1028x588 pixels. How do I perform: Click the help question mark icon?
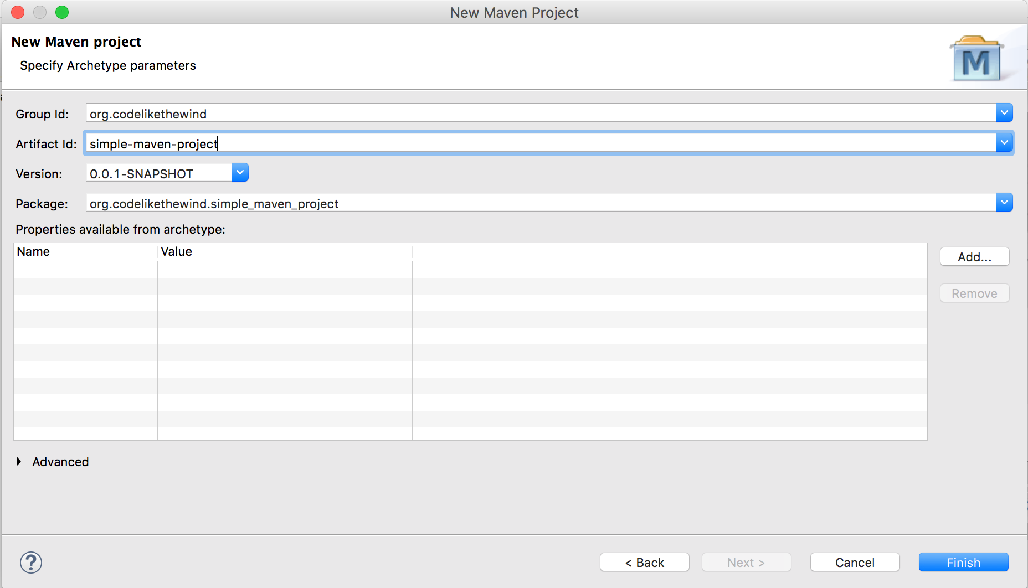pyautogui.click(x=31, y=563)
